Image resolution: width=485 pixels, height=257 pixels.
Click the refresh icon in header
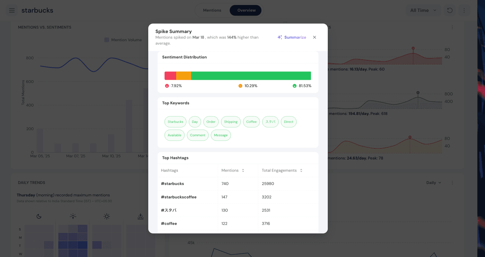[x=450, y=10]
